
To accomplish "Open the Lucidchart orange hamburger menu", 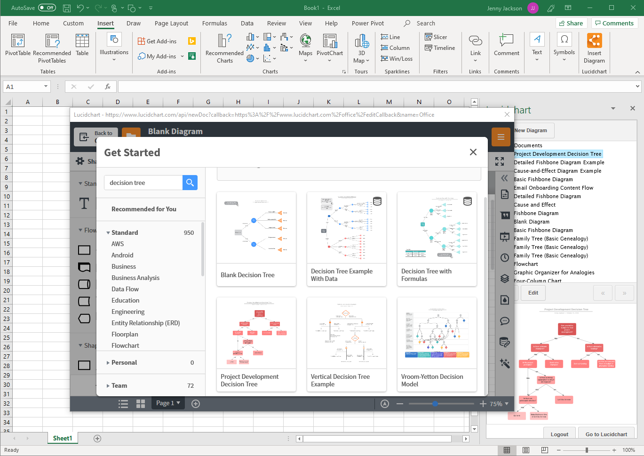I will [x=501, y=137].
